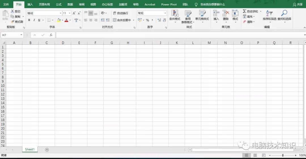The height and width of the screenshot is (159, 306).
Task: Increase decimal places
Action: pos(159,20)
